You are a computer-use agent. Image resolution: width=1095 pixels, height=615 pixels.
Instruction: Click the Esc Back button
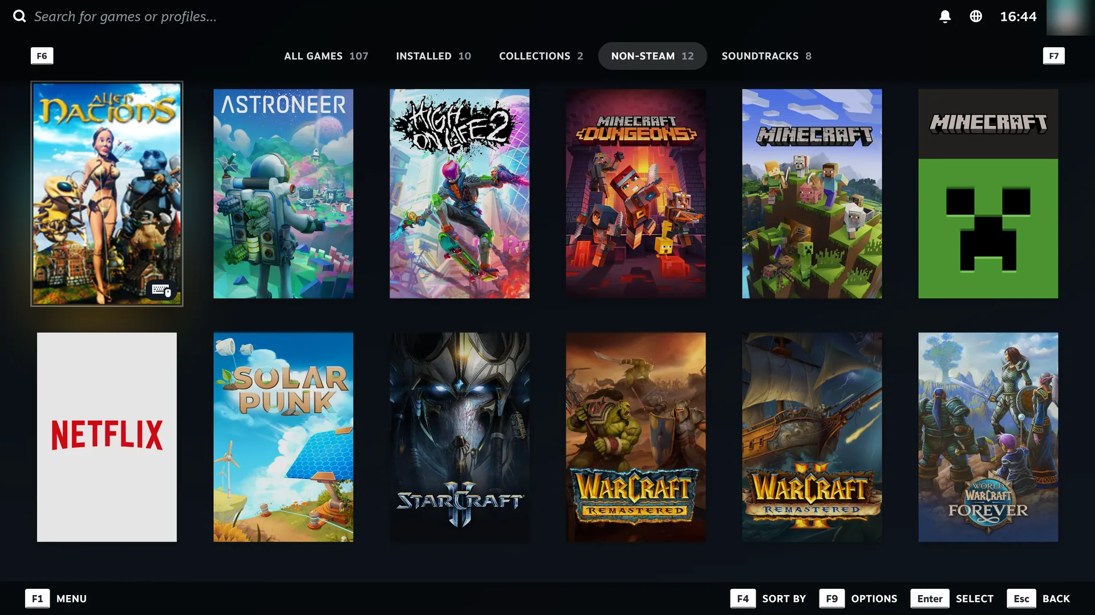pyautogui.click(x=1038, y=598)
